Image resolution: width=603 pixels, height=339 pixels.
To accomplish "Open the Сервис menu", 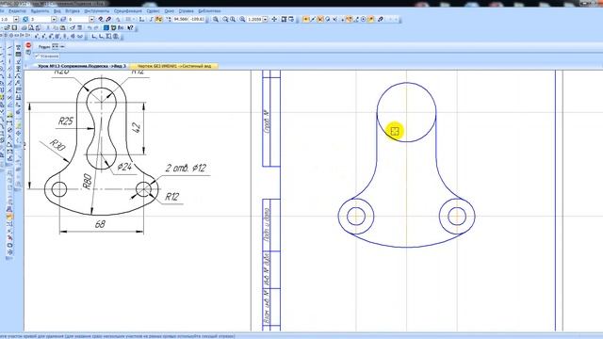I will point(153,11).
